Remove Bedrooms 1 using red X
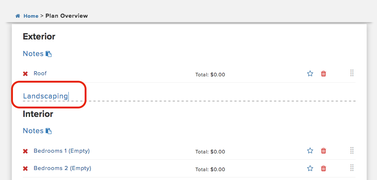The image size is (377, 180). pos(26,151)
